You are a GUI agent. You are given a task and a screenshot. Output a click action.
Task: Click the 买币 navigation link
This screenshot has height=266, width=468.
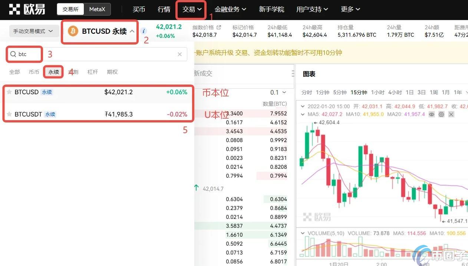tap(139, 9)
